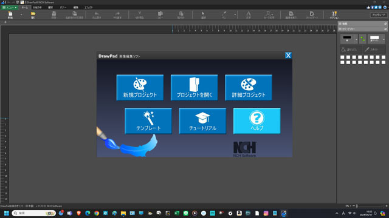Screen dimensions: 389x218
Task: Click the black fill color swatch
Action: (347, 38)
